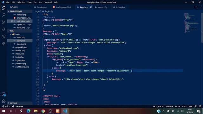
Task: Open the Manage gear icon
Action: click(3, 101)
